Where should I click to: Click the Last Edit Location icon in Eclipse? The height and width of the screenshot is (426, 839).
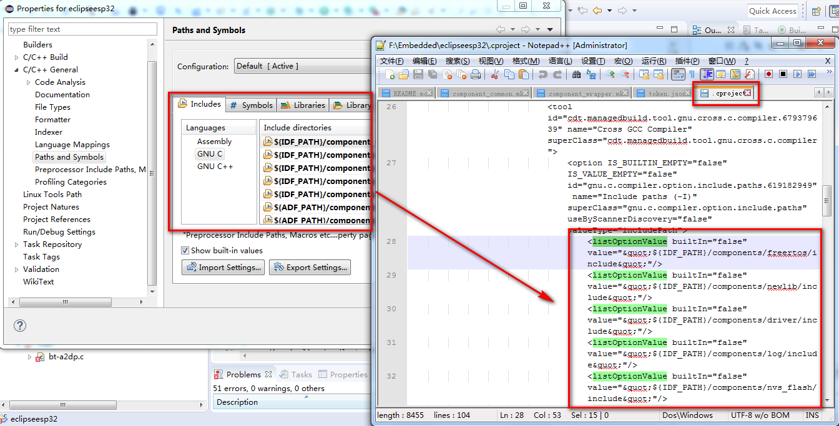click(x=582, y=10)
